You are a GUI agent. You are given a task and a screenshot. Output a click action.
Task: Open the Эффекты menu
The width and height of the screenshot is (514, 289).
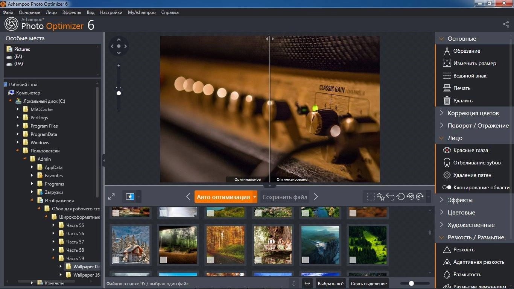tap(71, 12)
